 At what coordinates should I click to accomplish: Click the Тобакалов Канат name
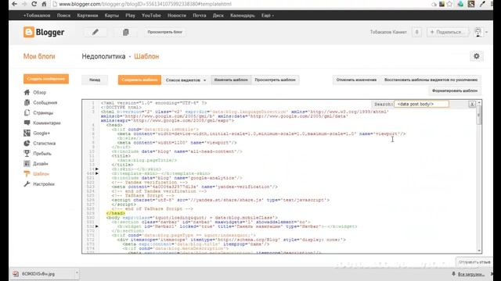pyautogui.click(x=388, y=32)
